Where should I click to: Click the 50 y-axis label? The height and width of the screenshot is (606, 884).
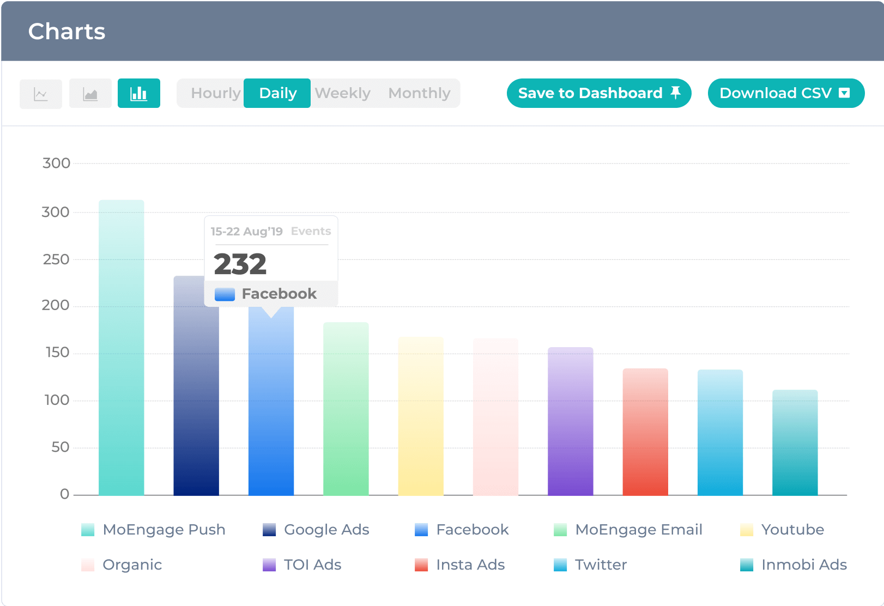pyautogui.click(x=60, y=447)
